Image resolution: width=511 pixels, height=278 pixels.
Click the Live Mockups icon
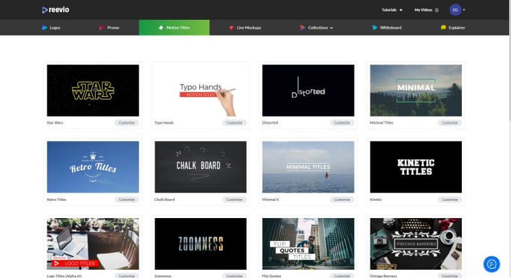(231, 27)
